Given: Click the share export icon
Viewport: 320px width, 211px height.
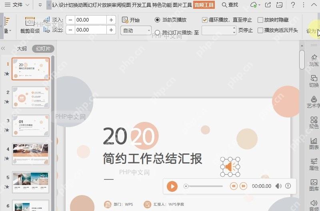Looking at the screenshot, I should pos(268,5).
